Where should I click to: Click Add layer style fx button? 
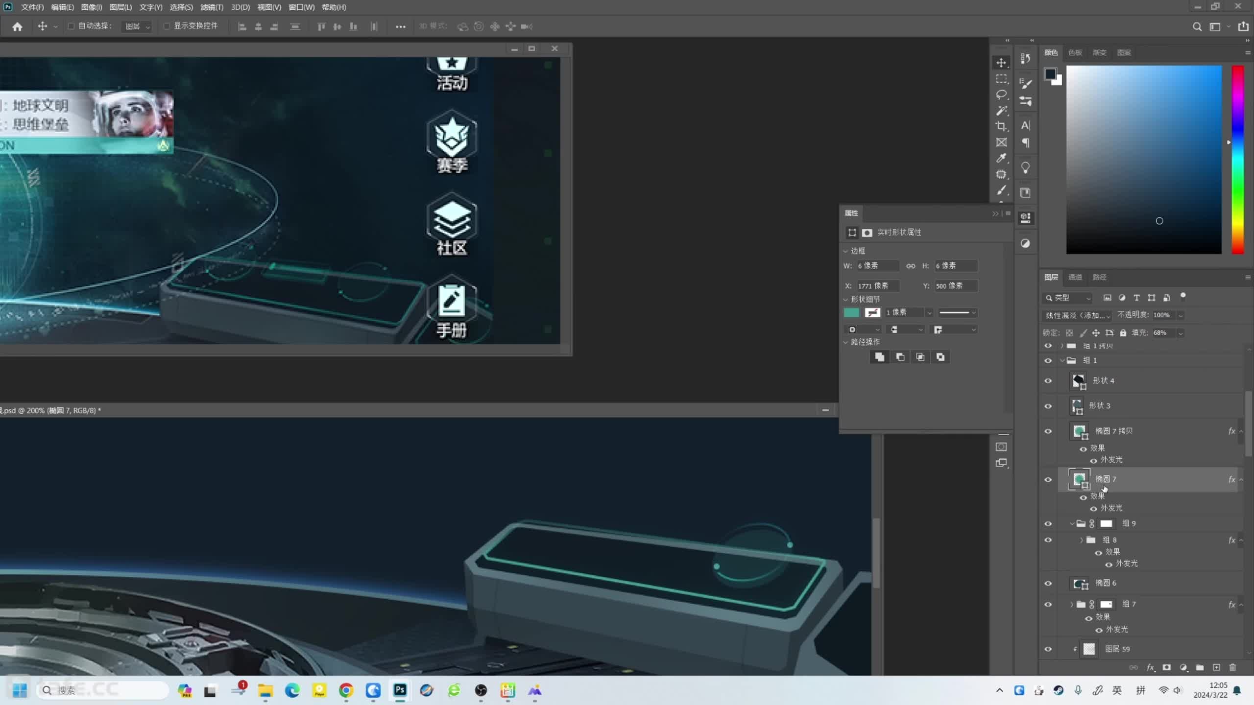1150,667
